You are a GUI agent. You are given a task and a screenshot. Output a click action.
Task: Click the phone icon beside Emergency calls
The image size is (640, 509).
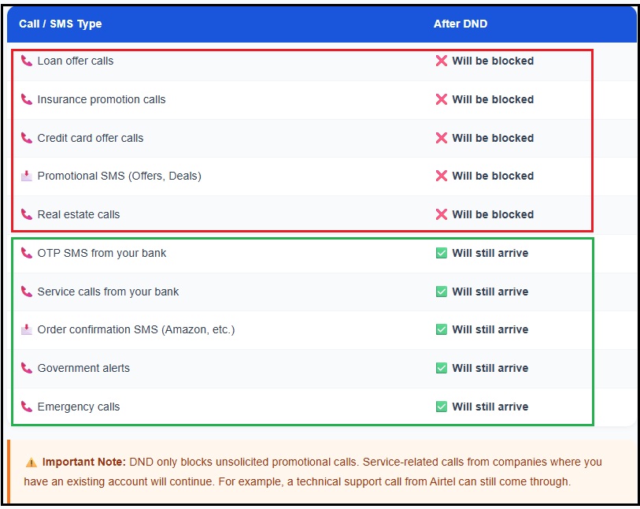(27, 407)
